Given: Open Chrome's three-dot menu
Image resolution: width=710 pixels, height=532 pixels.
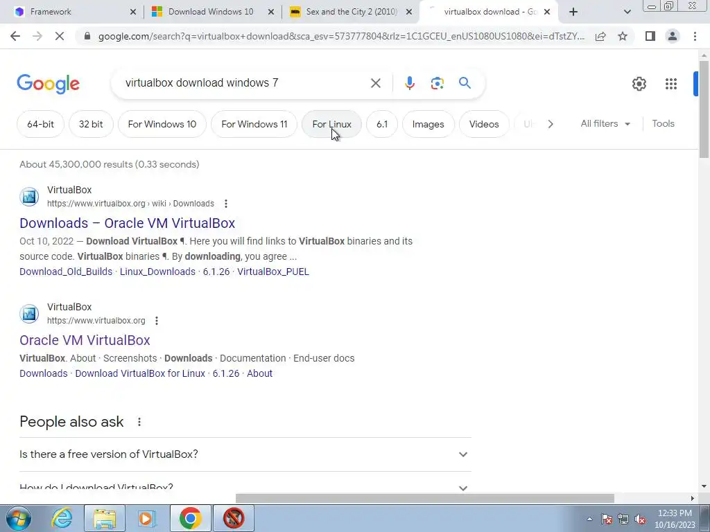Looking at the screenshot, I should tap(695, 36).
